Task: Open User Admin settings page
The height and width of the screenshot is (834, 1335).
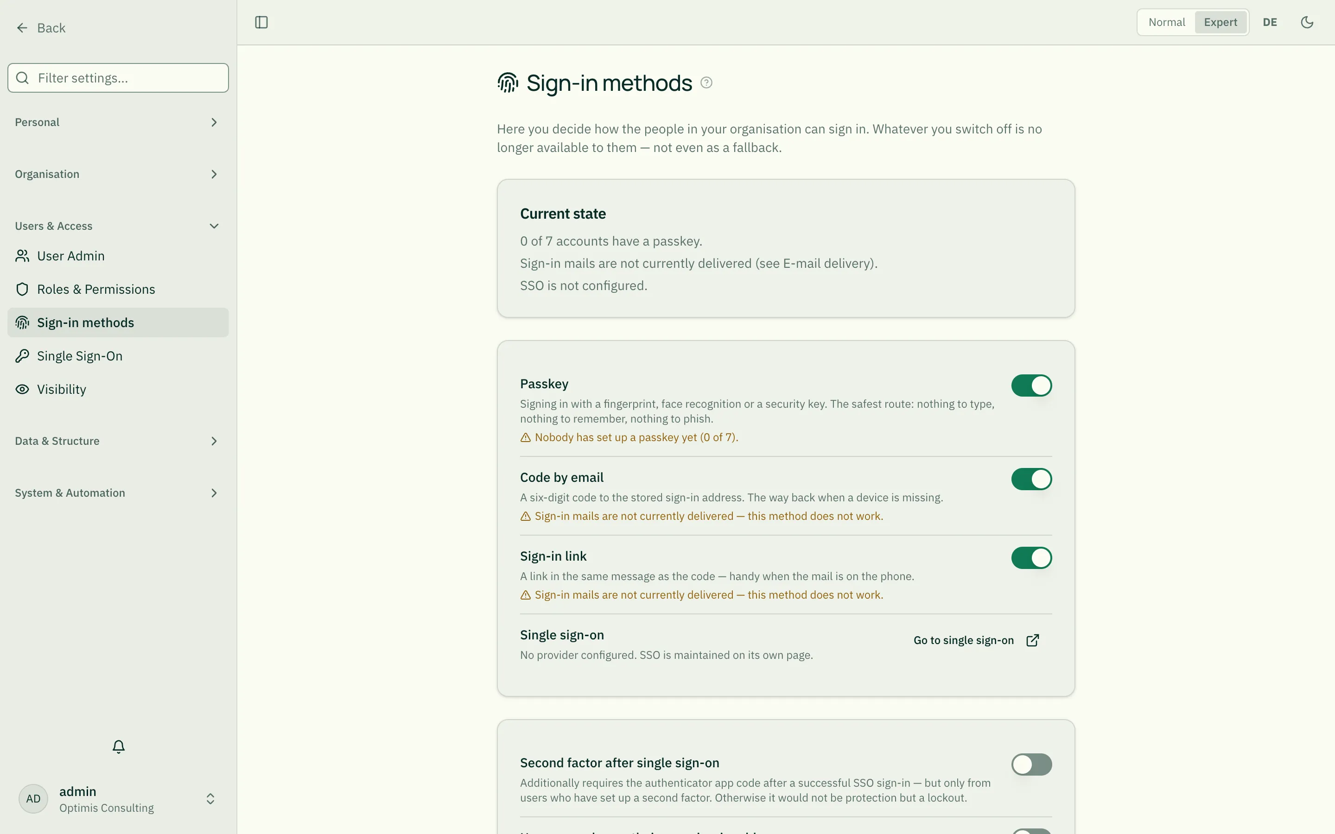Action: point(118,256)
